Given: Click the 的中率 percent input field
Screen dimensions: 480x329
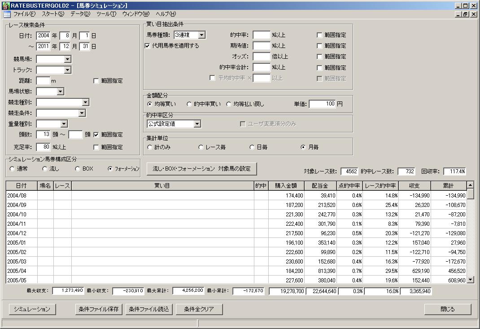Looking at the screenshot, I should click(x=262, y=35).
